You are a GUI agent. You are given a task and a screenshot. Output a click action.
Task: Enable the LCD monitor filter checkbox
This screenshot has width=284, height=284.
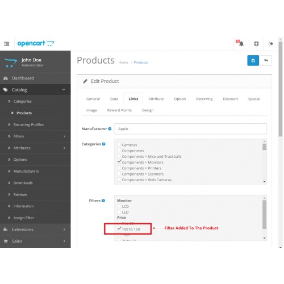pyautogui.click(x=119, y=206)
